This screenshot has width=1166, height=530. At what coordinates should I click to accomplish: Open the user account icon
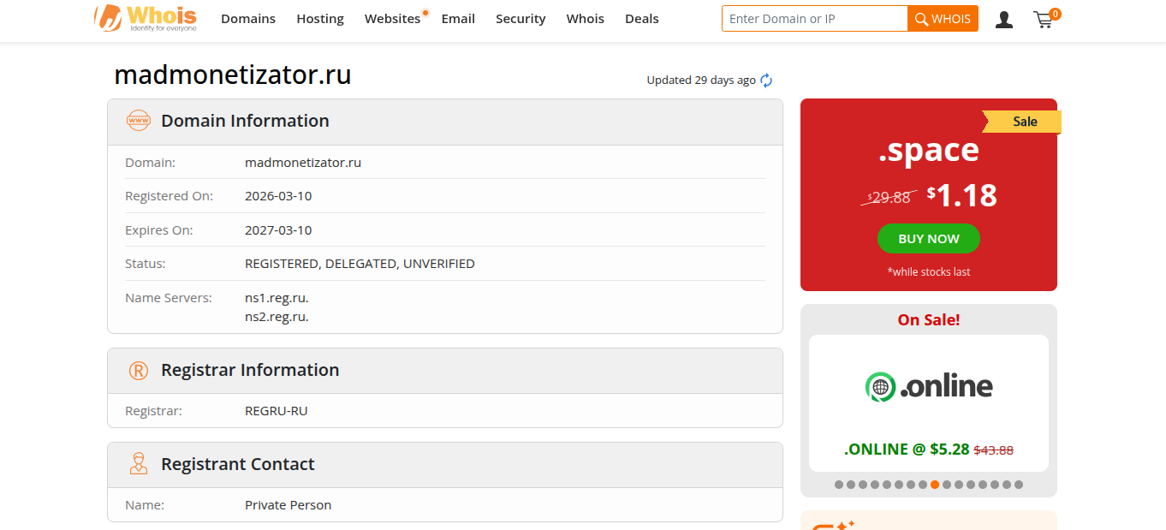pos(1004,19)
